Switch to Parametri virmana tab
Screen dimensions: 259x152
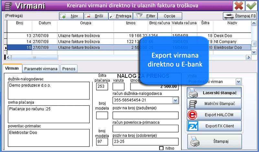click(x=41, y=69)
